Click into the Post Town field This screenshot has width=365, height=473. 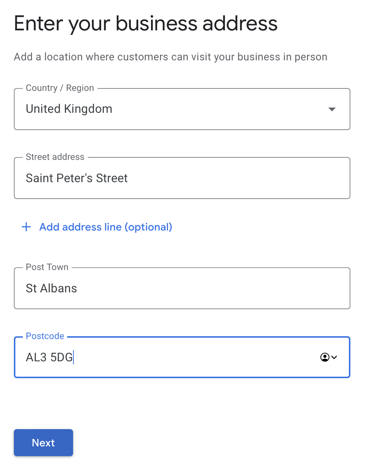pos(182,288)
